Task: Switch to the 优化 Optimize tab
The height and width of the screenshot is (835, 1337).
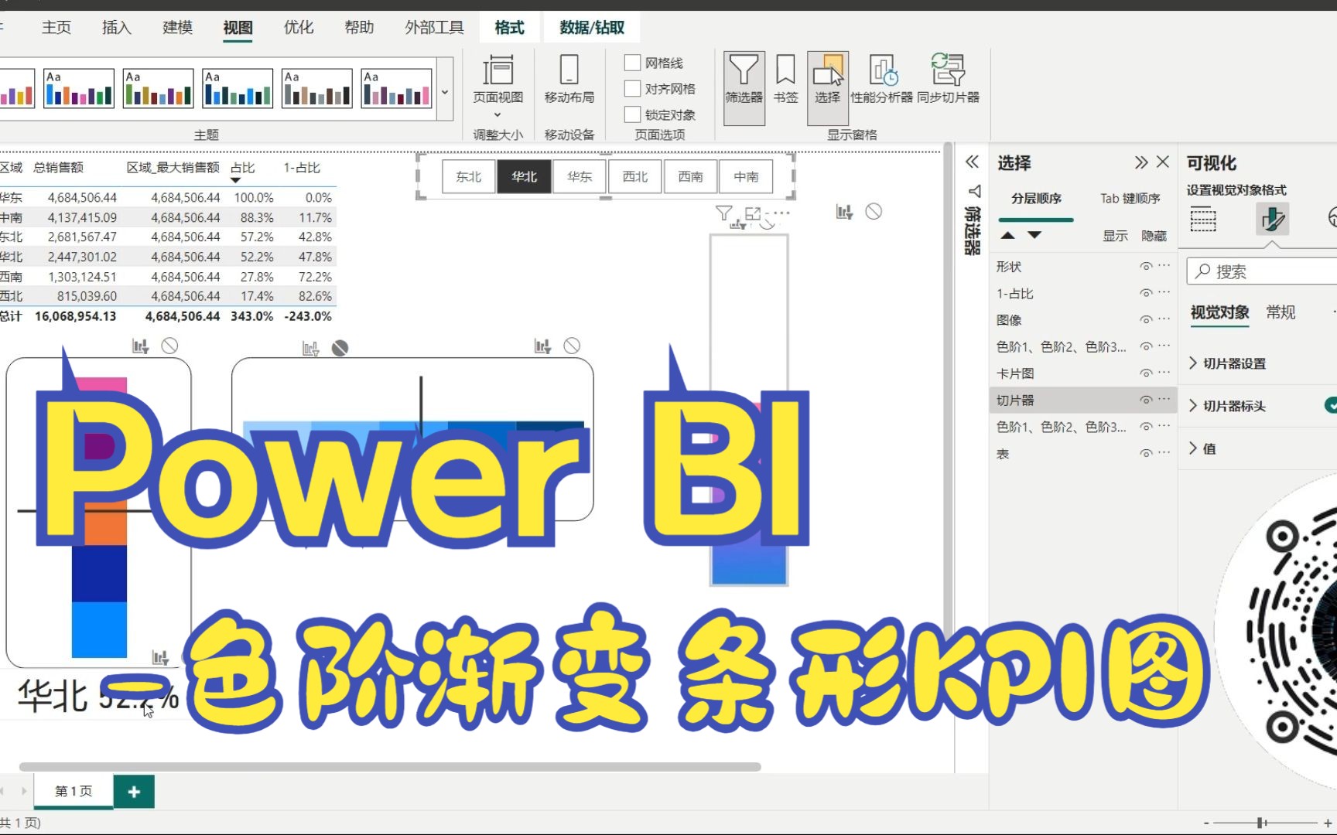Action: point(299,28)
